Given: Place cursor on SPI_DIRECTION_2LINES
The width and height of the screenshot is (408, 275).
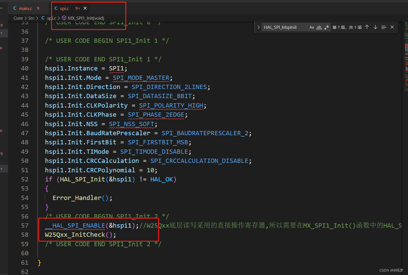Looking at the screenshot, I should pyautogui.click(x=169, y=87).
